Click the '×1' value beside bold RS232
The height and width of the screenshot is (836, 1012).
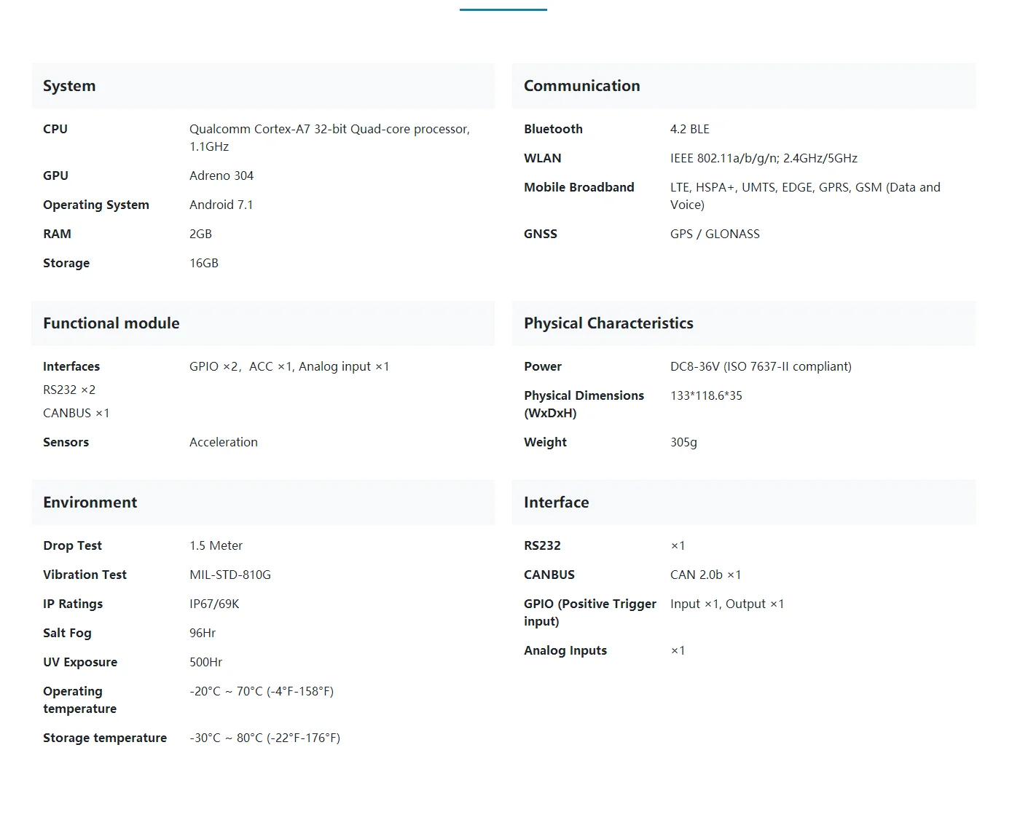[x=678, y=545]
